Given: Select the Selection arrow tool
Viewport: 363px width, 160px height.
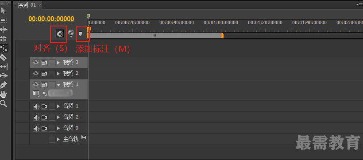Looking at the screenshot, I should (3, 11).
